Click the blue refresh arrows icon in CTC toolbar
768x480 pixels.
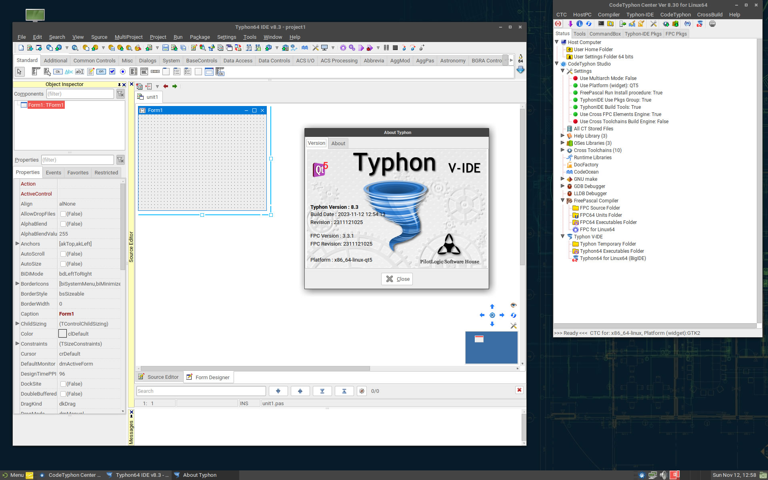(589, 24)
